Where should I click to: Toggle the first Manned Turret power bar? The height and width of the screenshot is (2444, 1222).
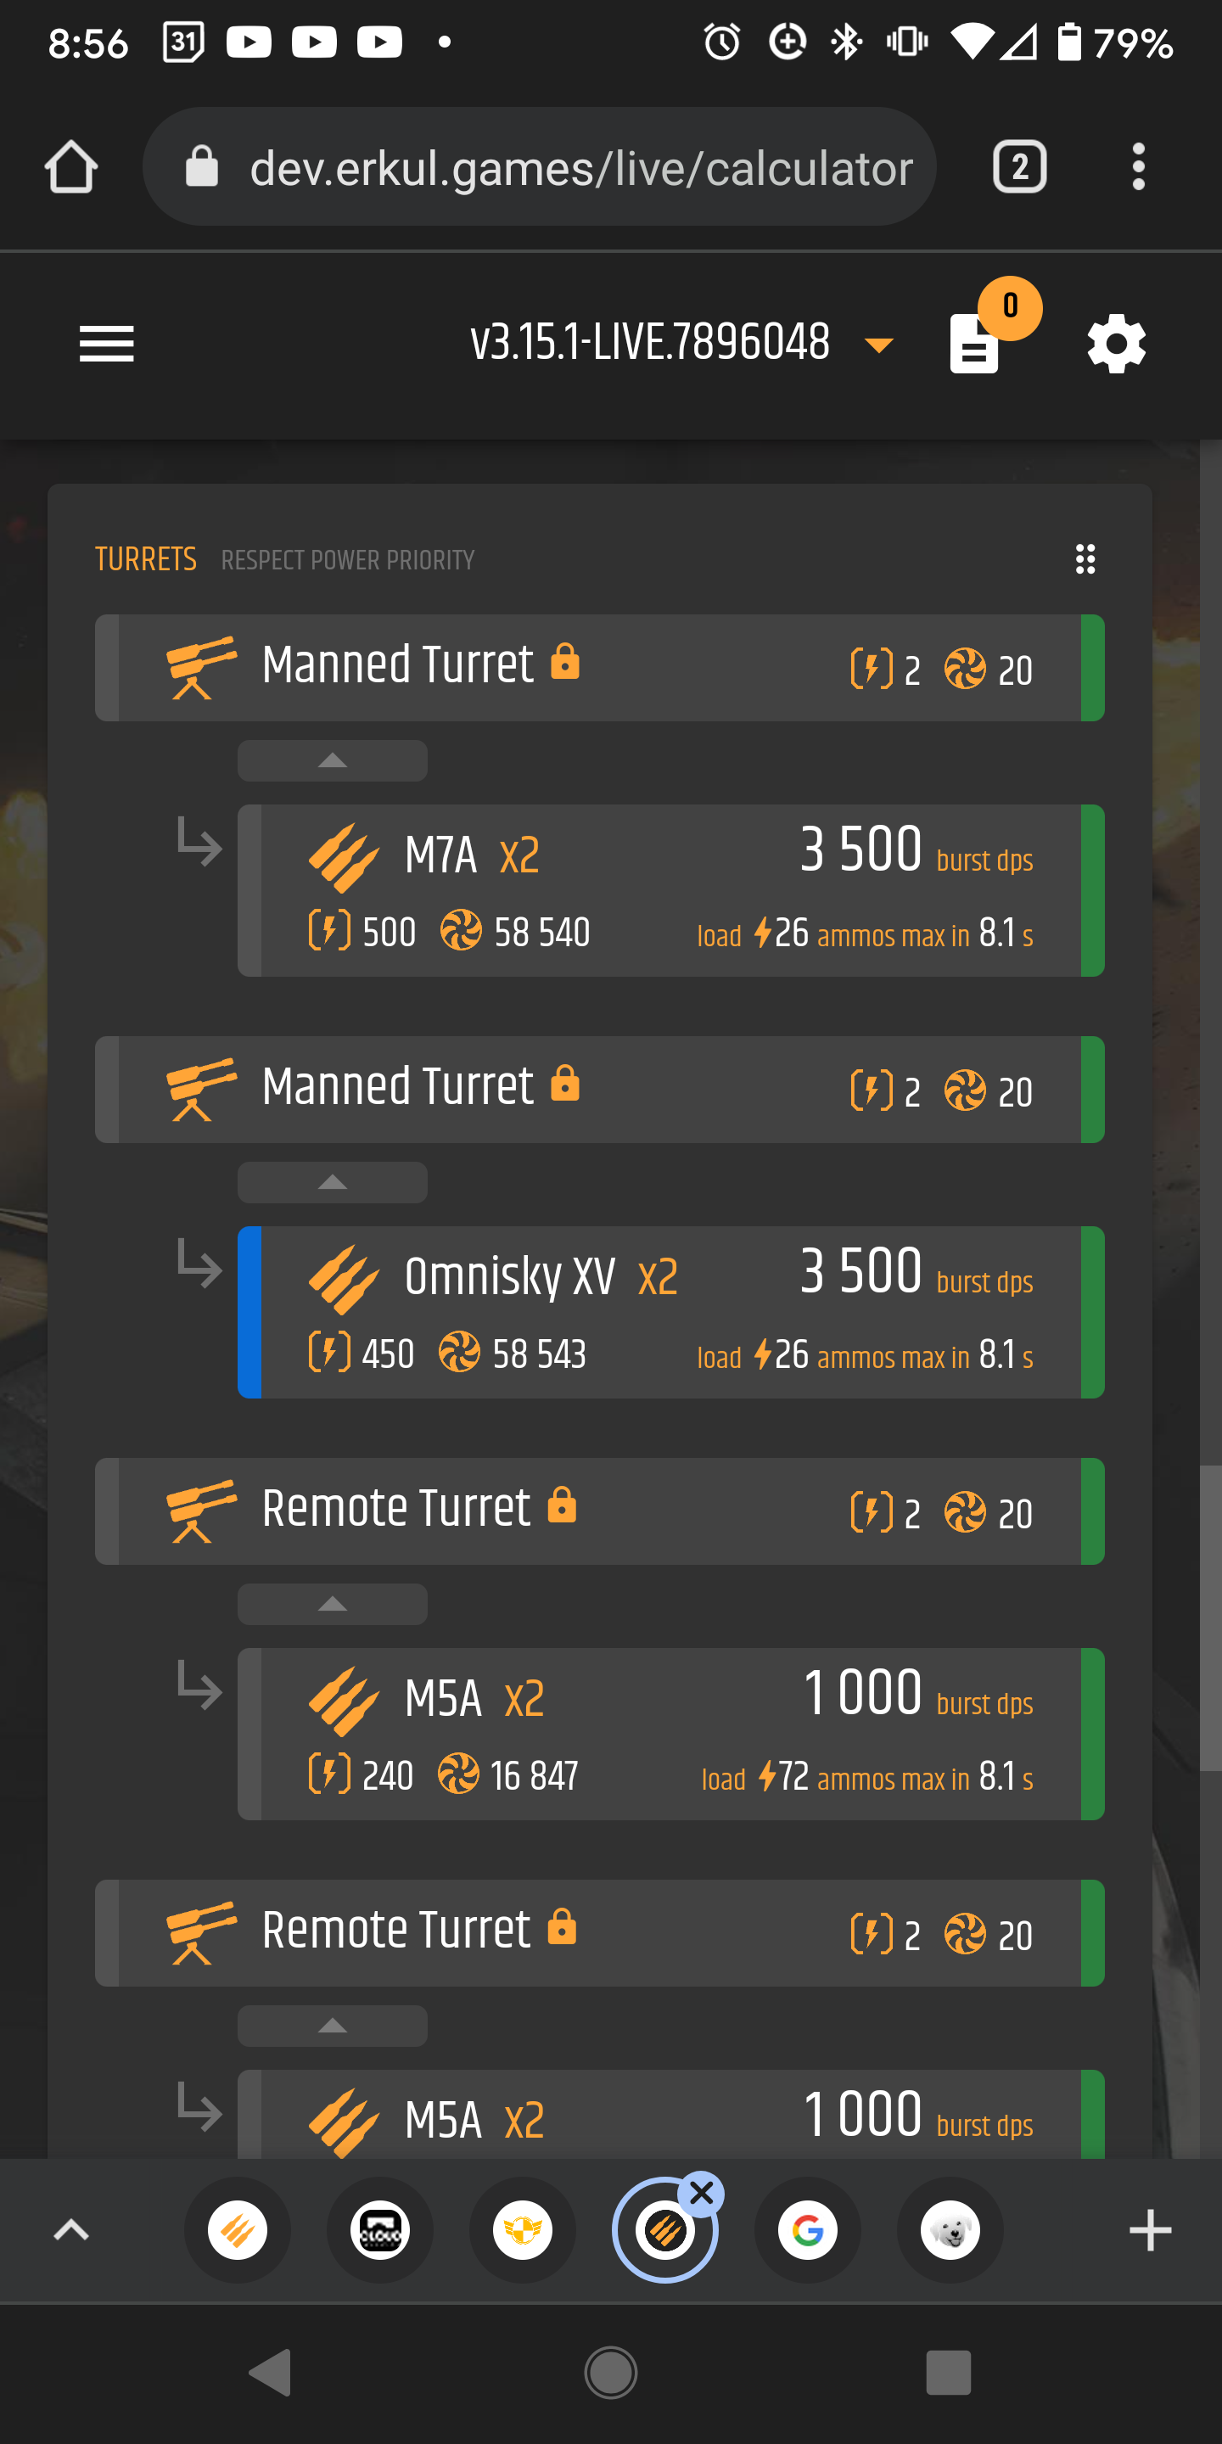pos(1092,668)
